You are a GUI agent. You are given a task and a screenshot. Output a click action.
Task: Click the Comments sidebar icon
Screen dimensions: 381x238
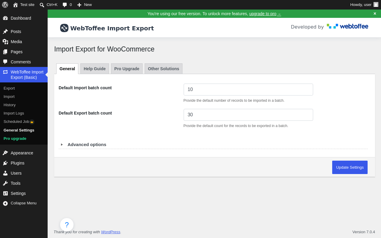[x=5, y=62]
